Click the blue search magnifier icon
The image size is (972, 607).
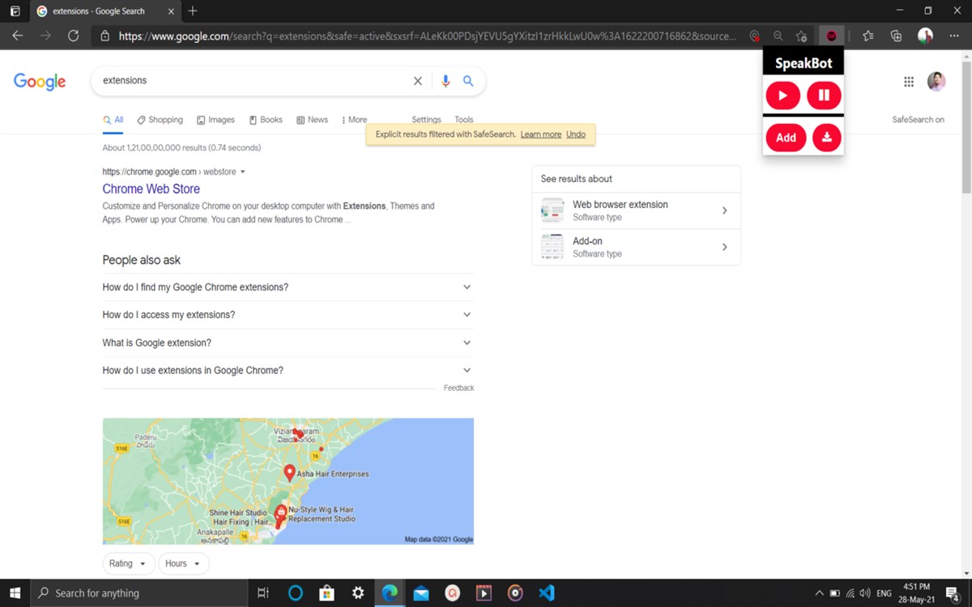point(468,81)
